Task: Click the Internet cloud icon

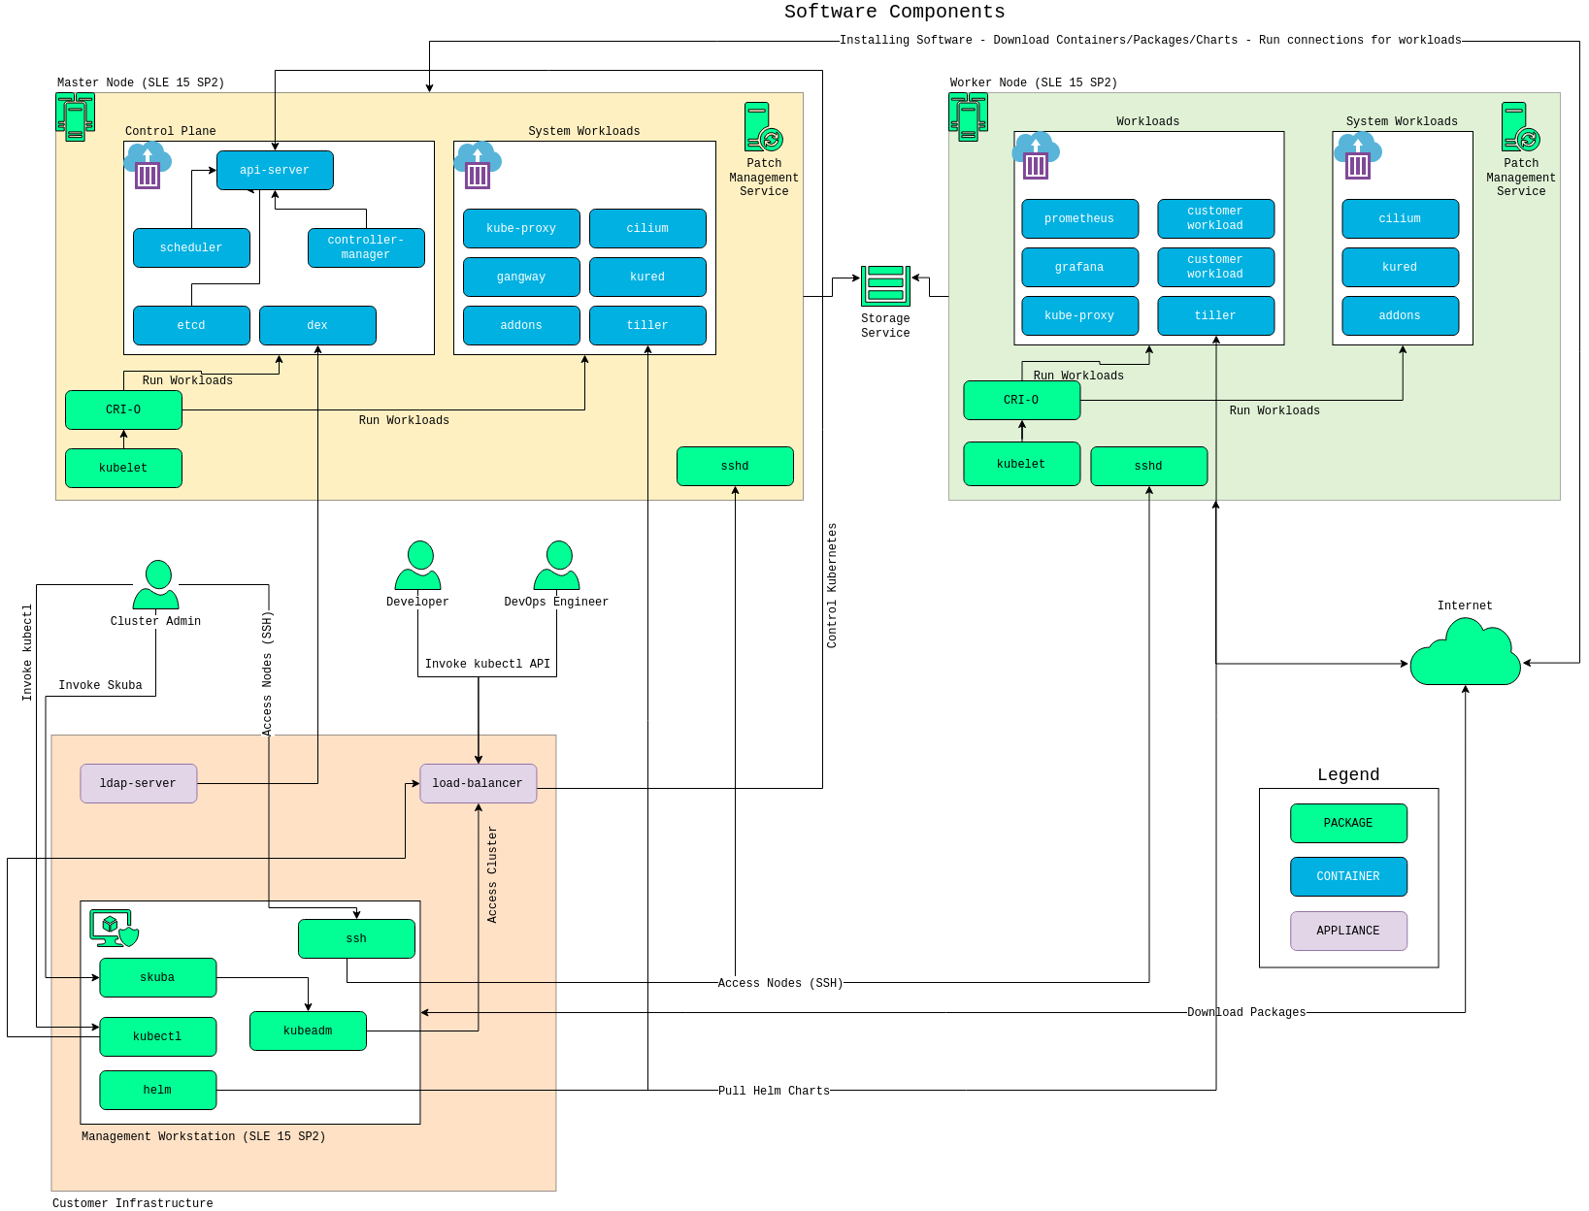Action: point(1465,655)
